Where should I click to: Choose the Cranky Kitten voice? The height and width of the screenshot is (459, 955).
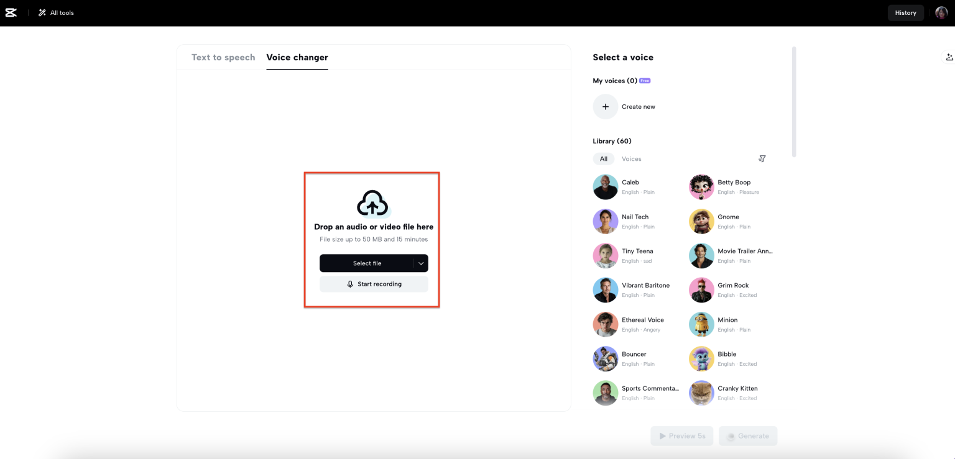[737, 389]
